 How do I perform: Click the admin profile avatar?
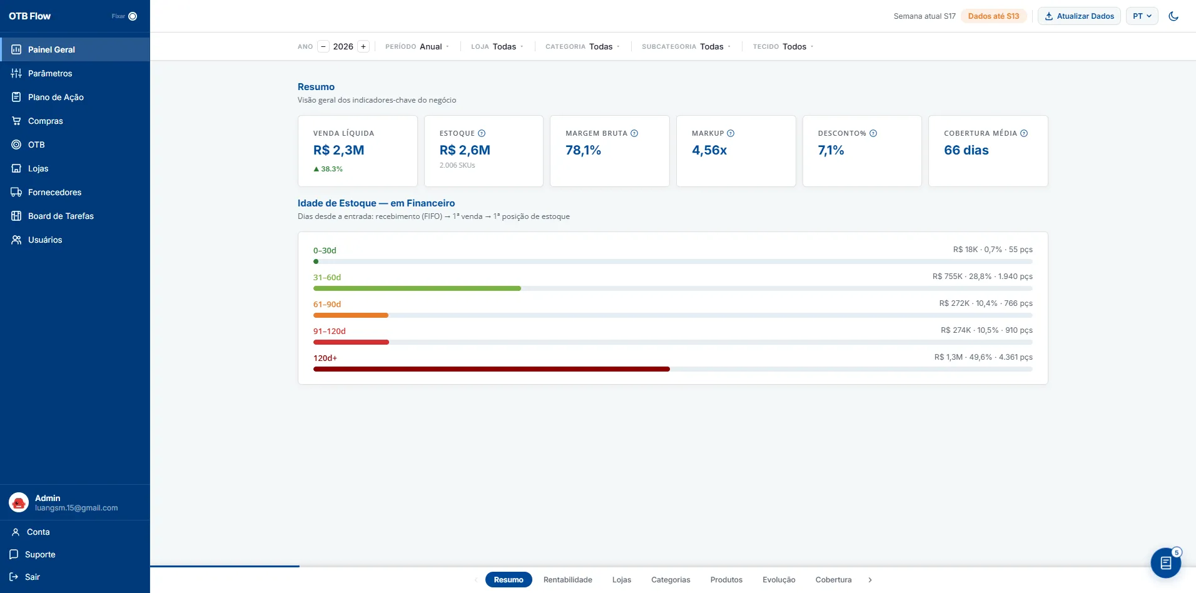[19, 502]
